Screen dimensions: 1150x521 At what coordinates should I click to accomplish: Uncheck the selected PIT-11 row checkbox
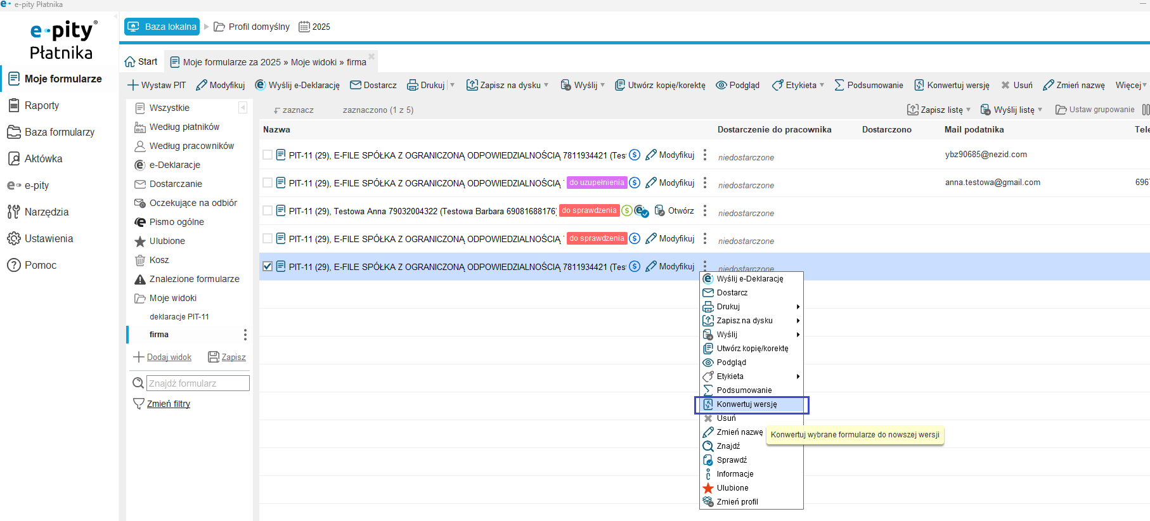[x=268, y=266]
